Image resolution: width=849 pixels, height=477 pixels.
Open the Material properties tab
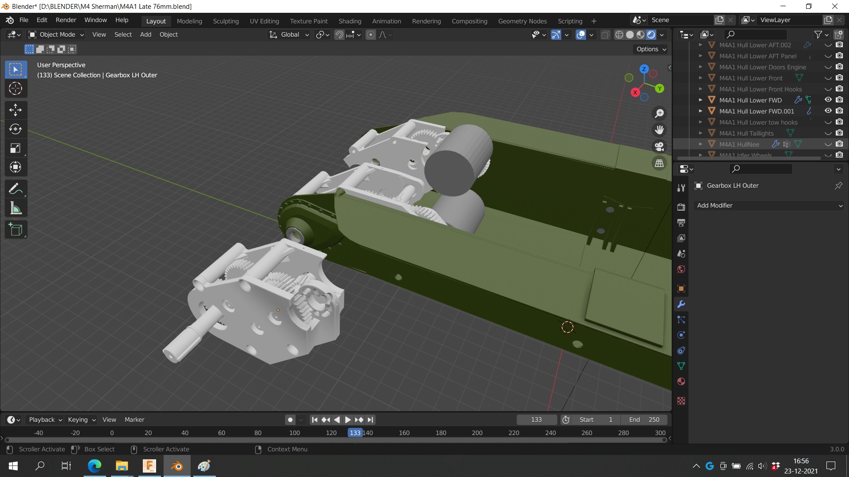[681, 382]
